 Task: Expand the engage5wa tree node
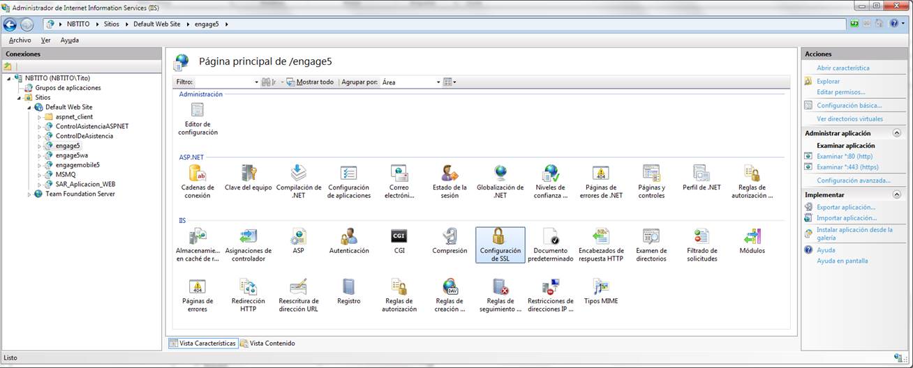40,156
